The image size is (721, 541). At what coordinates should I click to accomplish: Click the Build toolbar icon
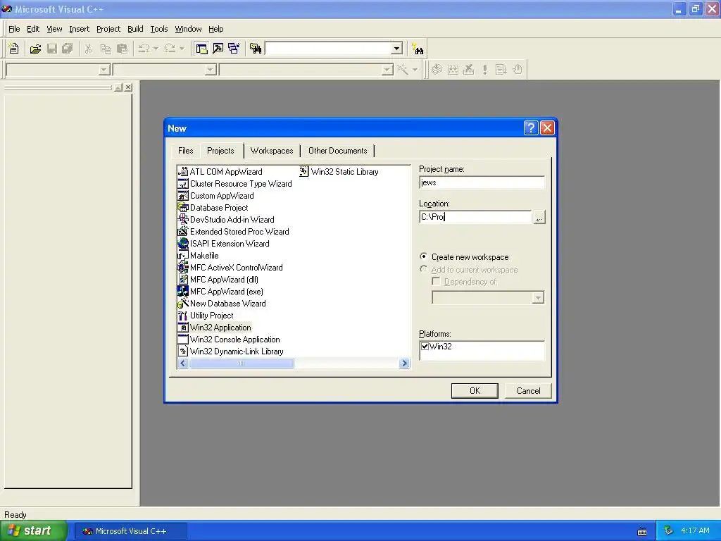(453, 70)
